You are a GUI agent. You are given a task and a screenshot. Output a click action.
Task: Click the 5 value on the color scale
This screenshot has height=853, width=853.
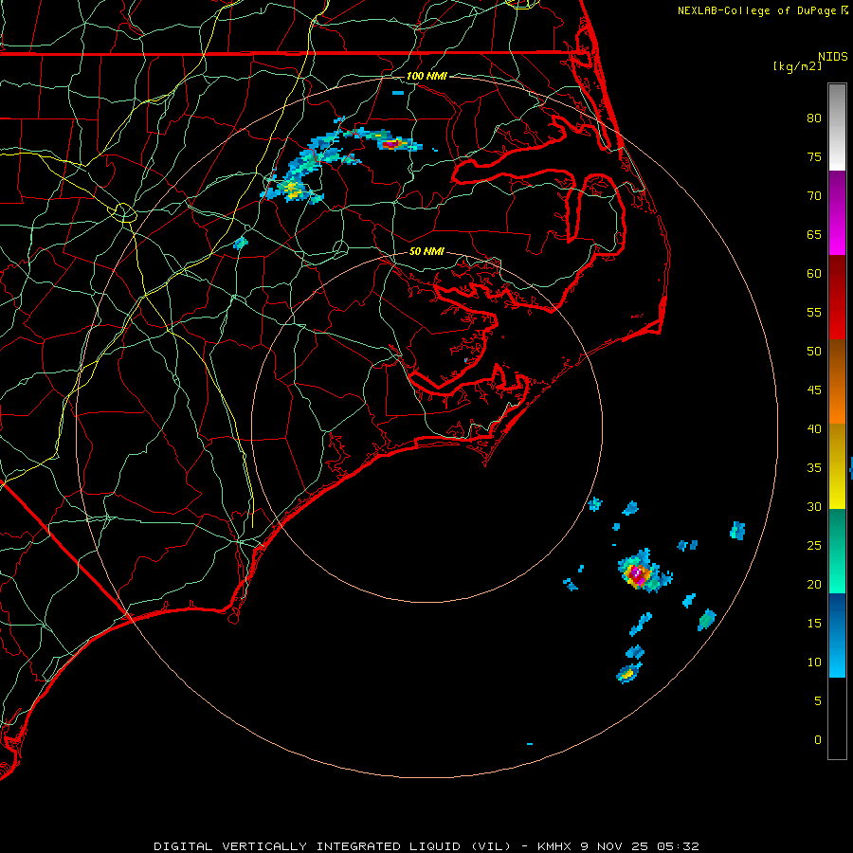click(x=818, y=701)
